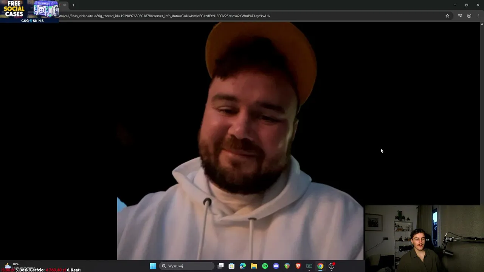Open the Xbox Game Bar taskbar icon
The height and width of the screenshot is (272, 484).
point(309,266)
